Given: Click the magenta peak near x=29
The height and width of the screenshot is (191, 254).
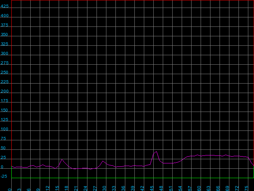Looking at the screenshot, I should pos(103,161).
